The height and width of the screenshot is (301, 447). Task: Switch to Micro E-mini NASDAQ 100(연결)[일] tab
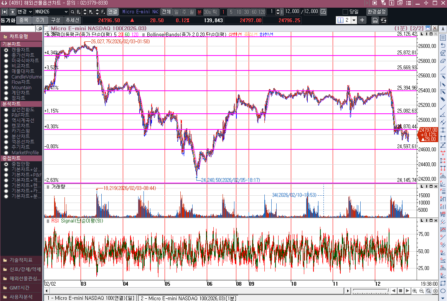[91, 298]
